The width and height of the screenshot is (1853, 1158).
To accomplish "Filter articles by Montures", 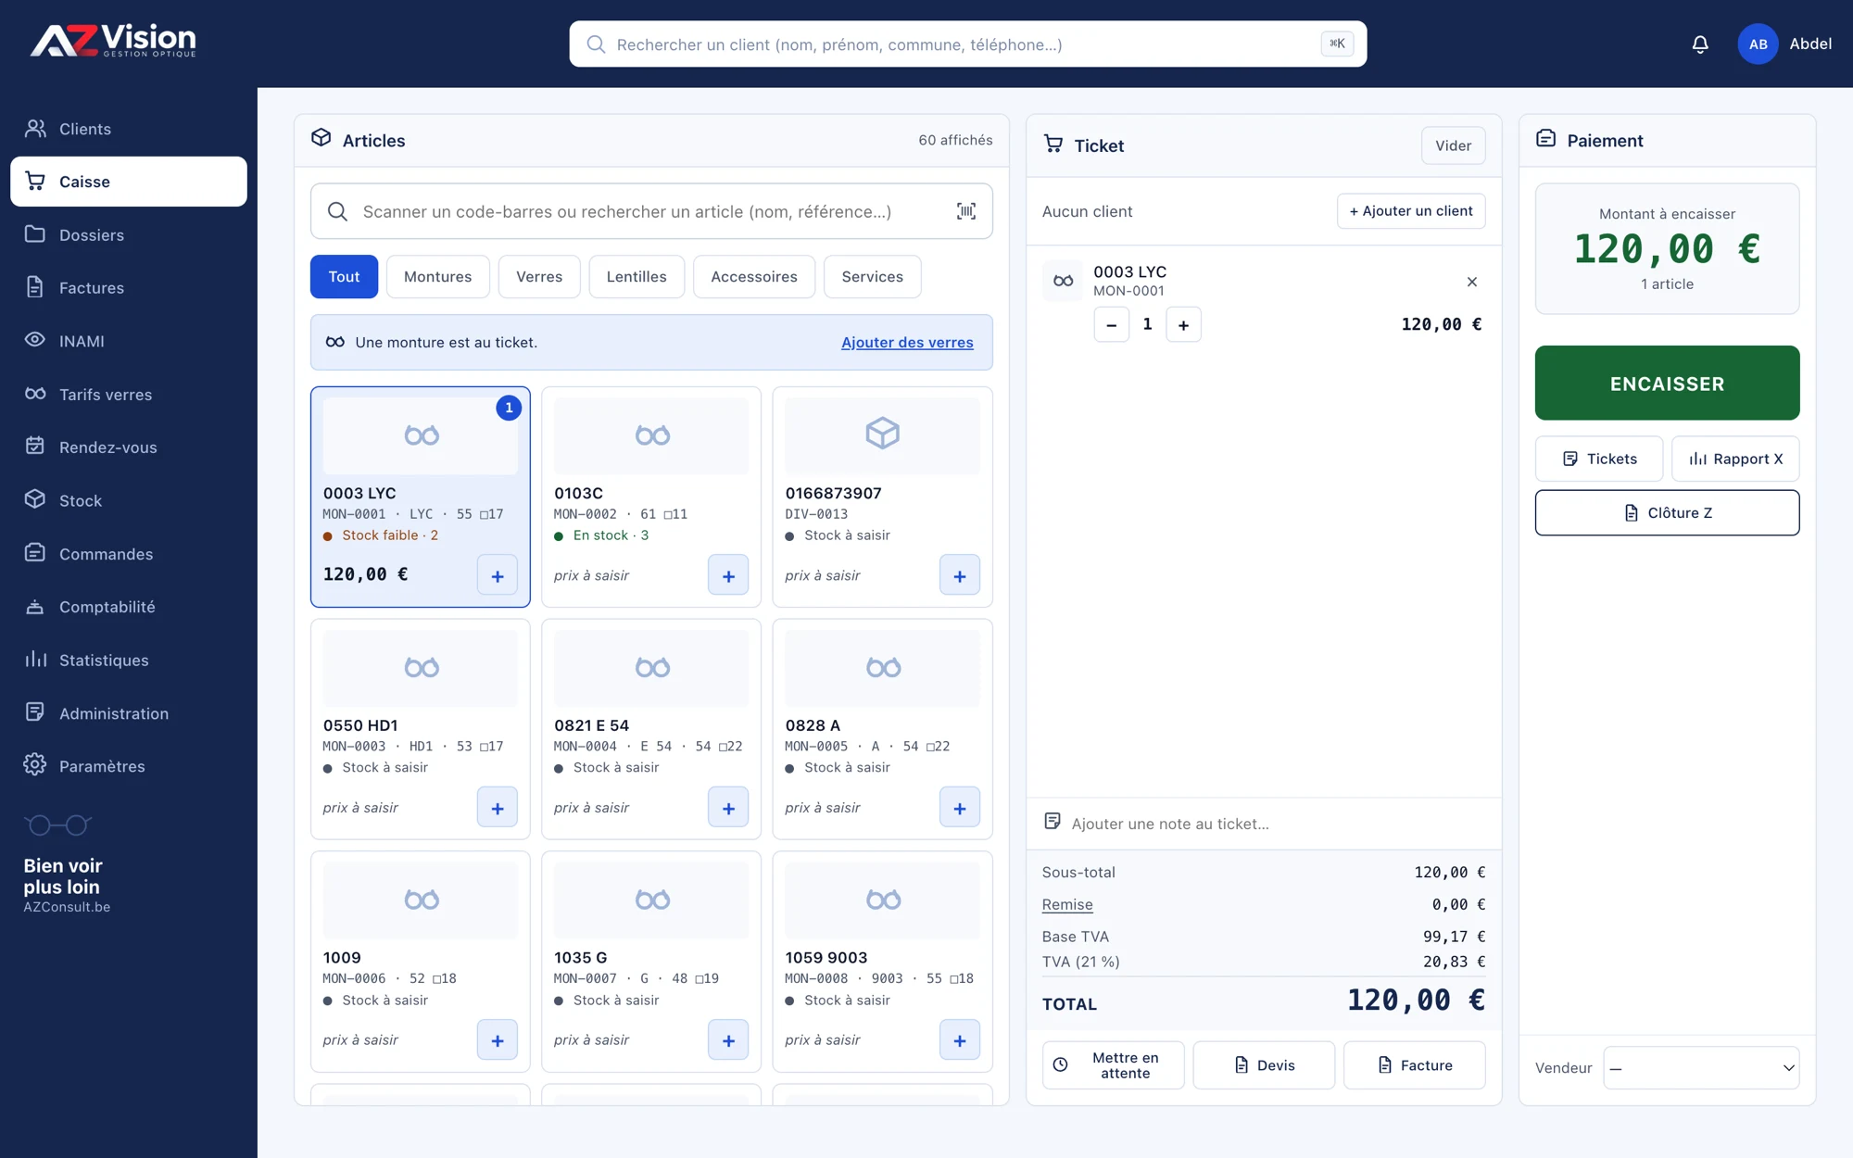I will coord(437,277).
